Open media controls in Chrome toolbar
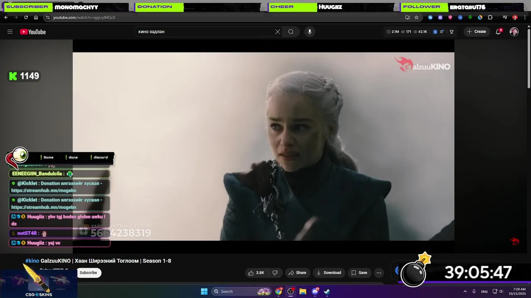 [x=505, y=17]
